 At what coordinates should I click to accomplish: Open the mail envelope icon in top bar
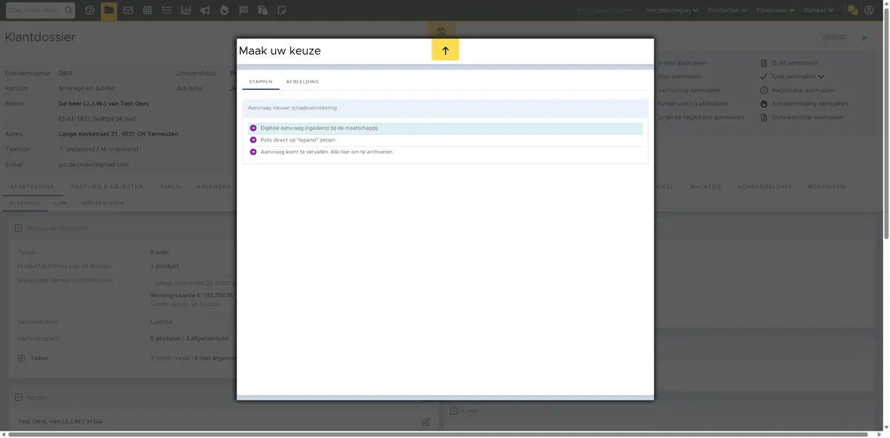coord(128,10)
